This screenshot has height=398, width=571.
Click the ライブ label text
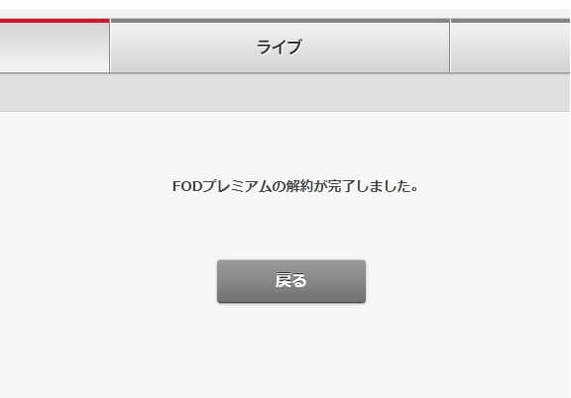pos(280,48)
